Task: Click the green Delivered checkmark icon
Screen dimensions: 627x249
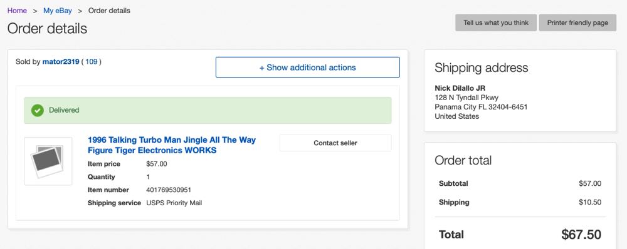Action: pyautogui.click(x=38, y=110)
